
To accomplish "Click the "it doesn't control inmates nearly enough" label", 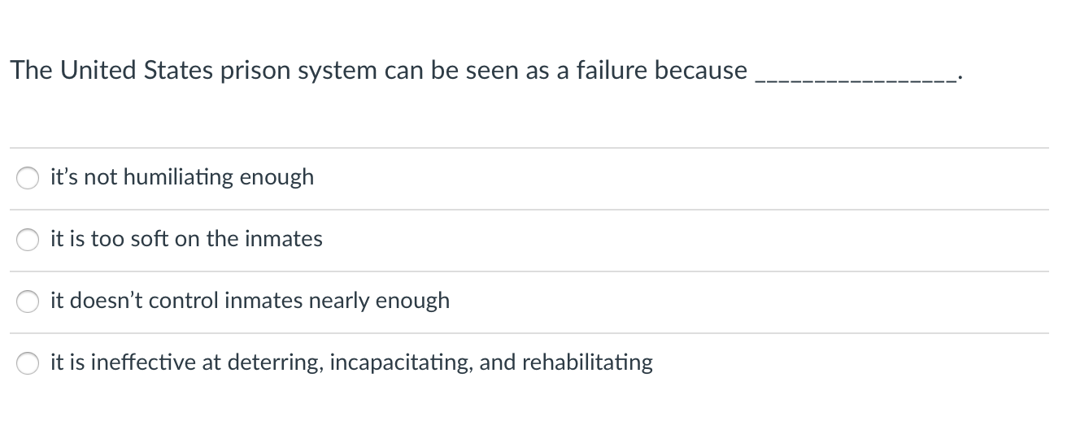I will (x=250, y=301).
